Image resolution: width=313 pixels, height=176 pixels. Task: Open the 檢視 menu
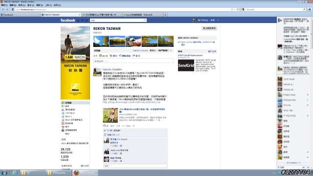[x=22, y=5]
